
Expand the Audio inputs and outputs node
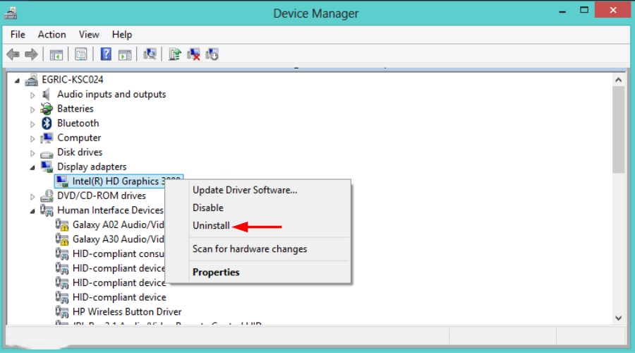pos(32,95)
